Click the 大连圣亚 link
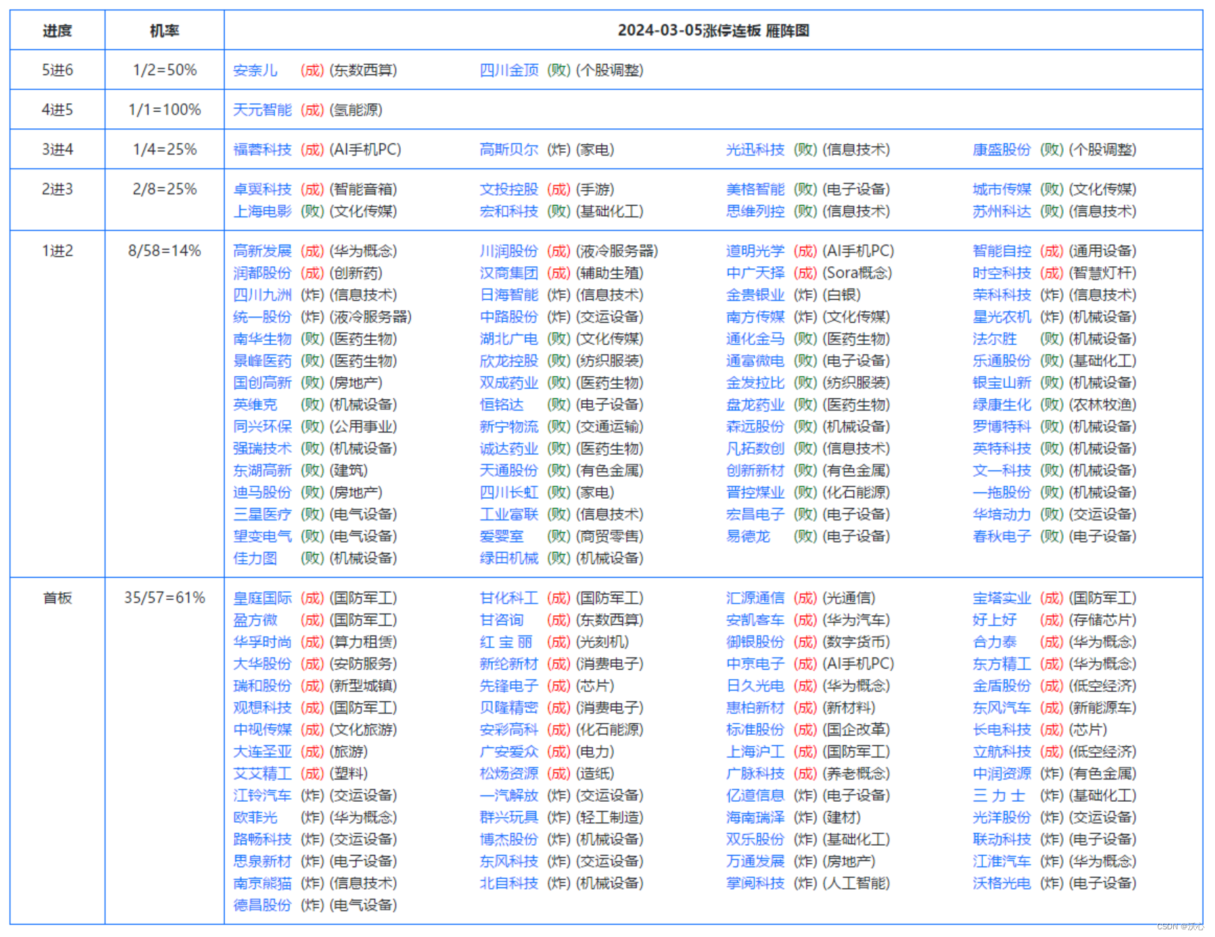Viewport: 1215px width, 937px height. [x=262, y=752]
